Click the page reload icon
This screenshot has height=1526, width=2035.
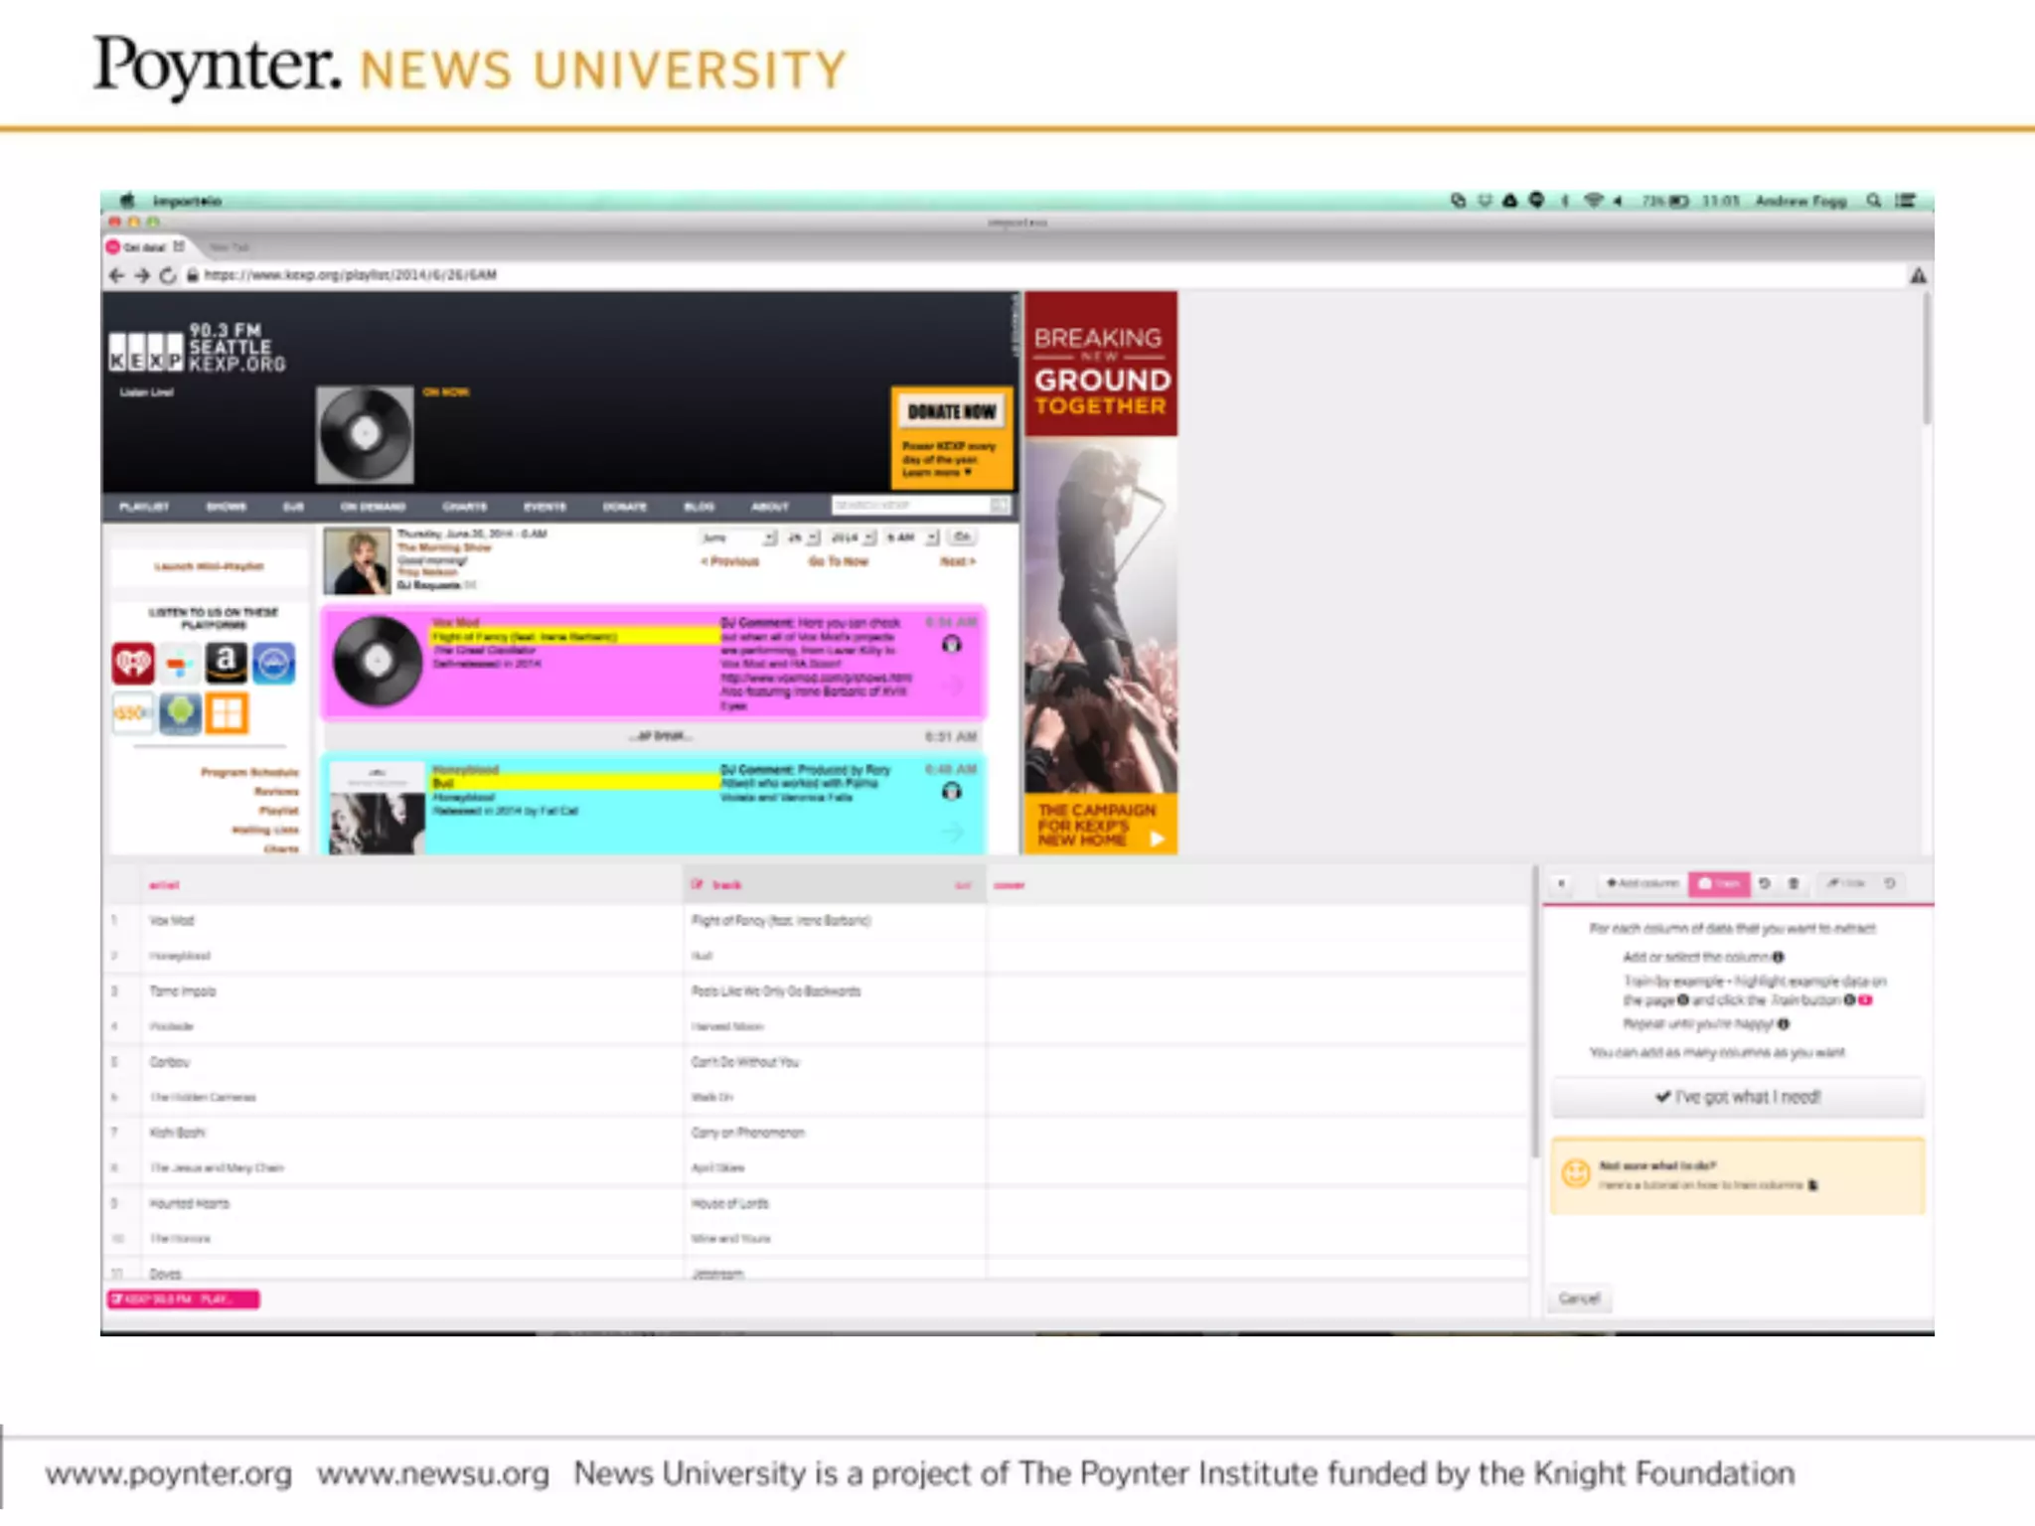(x=167, y=275)
